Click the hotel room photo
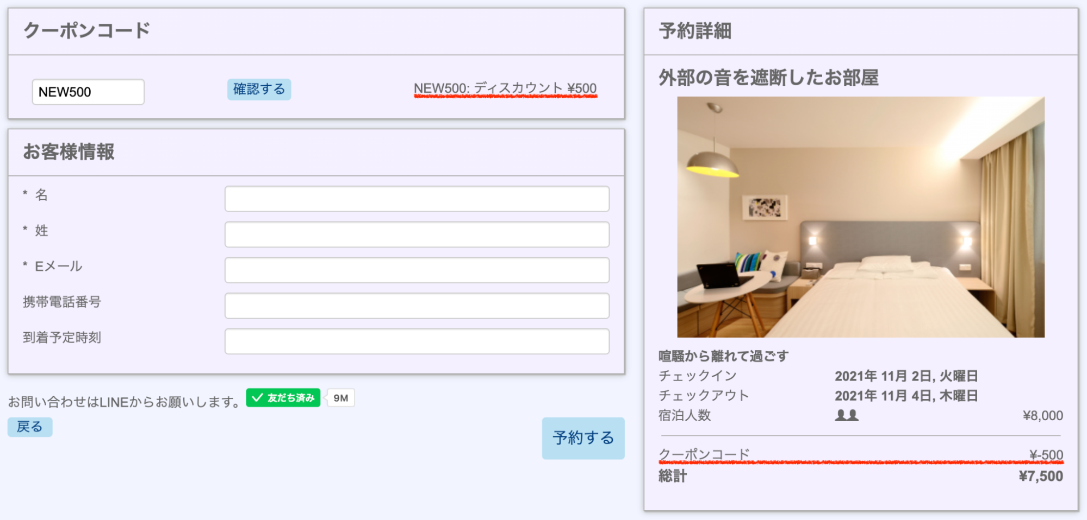The width and height of the screenshot is (1087, 520). [860, 217]
